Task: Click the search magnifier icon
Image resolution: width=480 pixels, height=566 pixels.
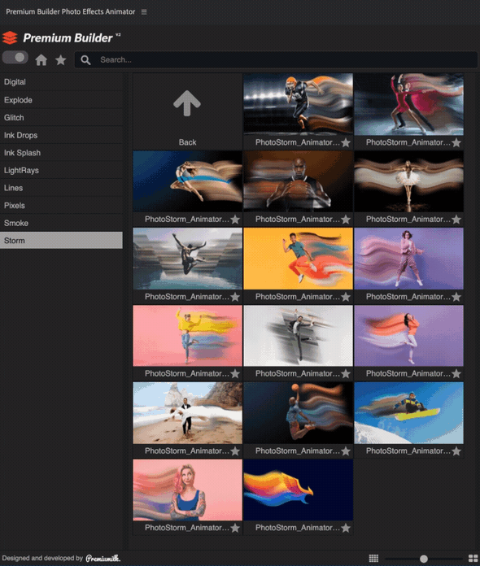Action: coord(85,60)
